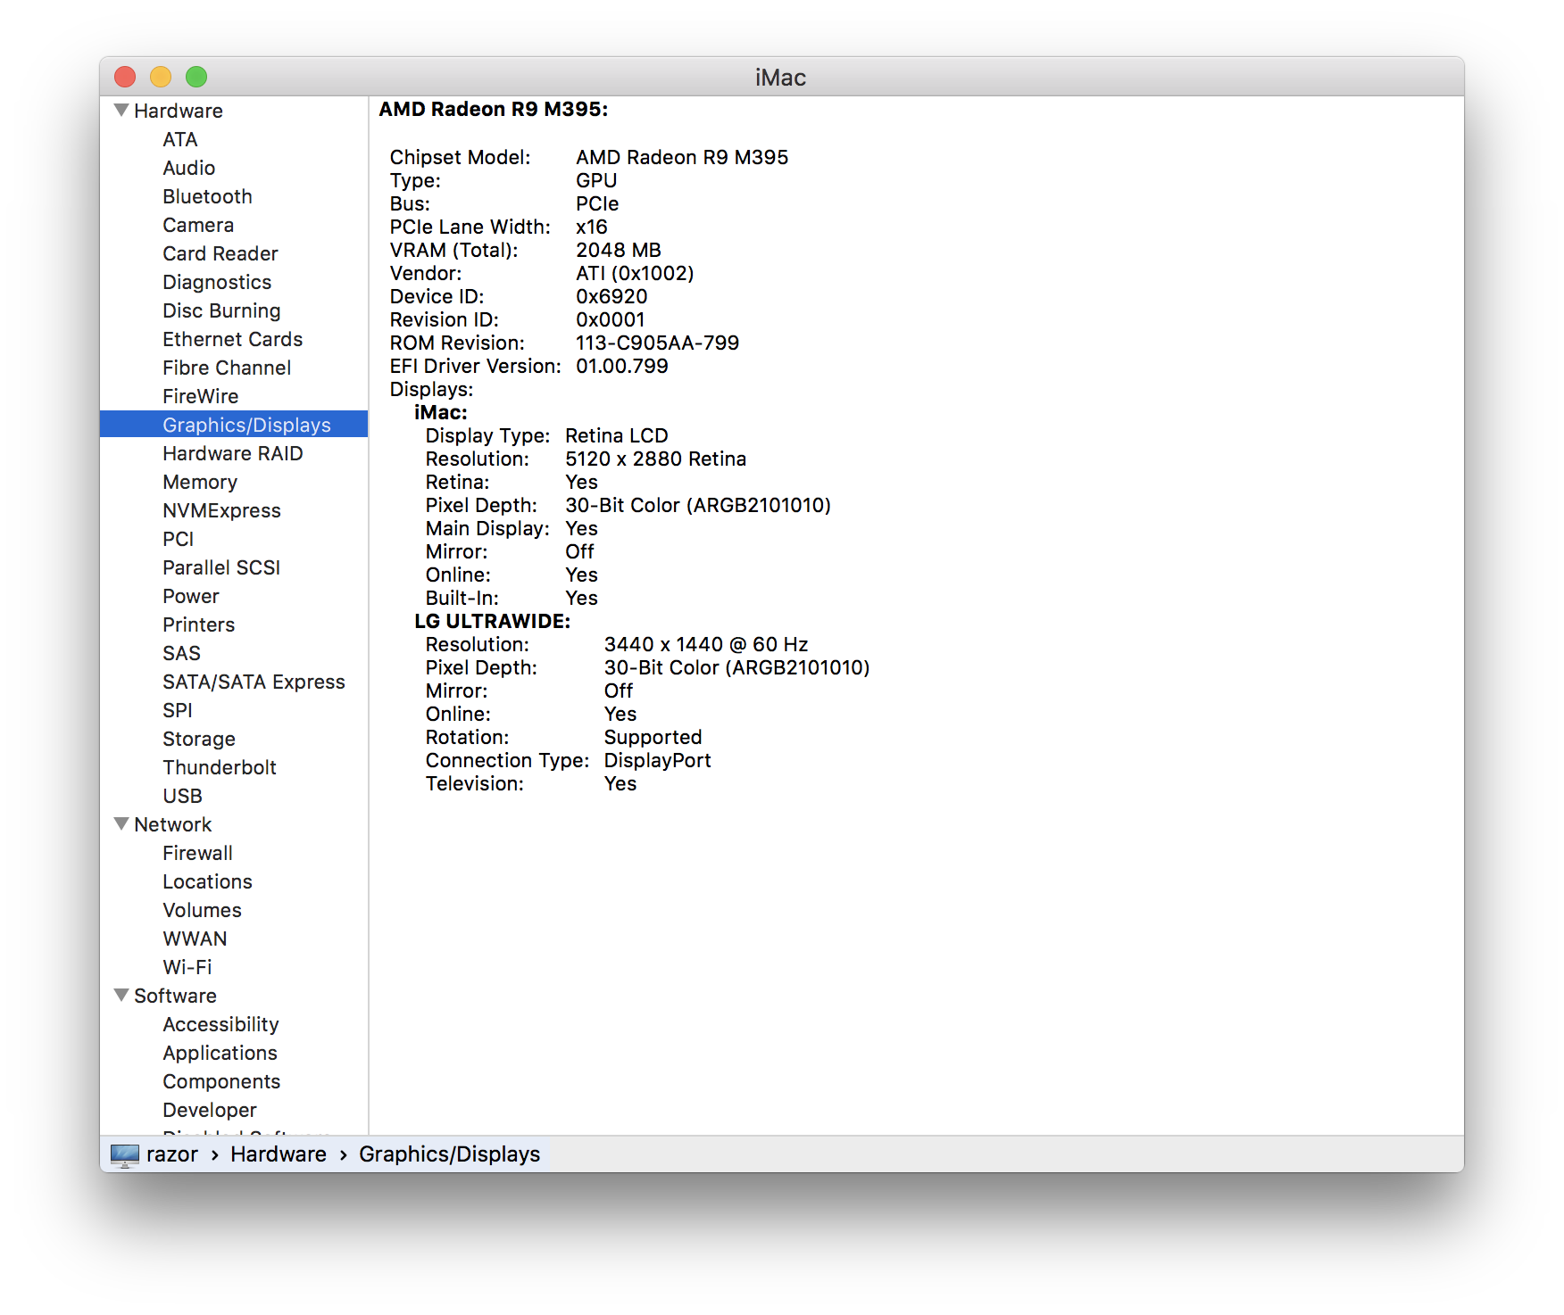Select WWAN under Network

point(195,939)
